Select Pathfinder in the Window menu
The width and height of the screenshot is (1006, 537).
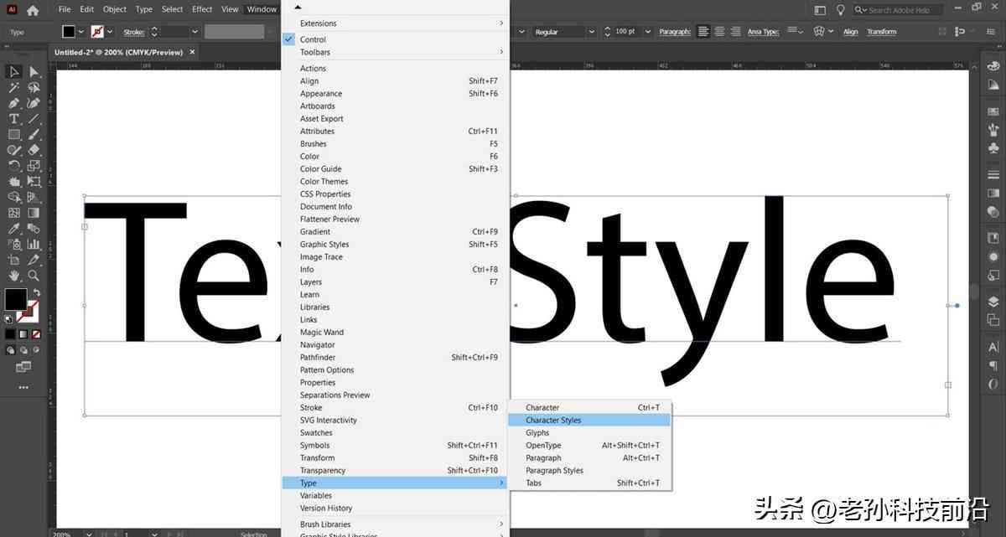click(318, 358)
